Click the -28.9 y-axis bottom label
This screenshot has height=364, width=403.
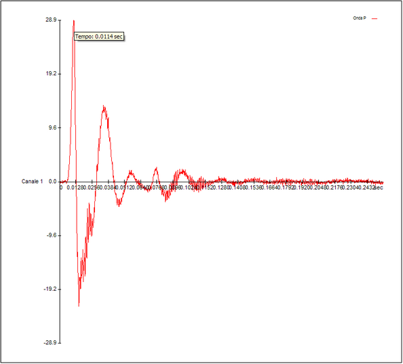(50, 343)
